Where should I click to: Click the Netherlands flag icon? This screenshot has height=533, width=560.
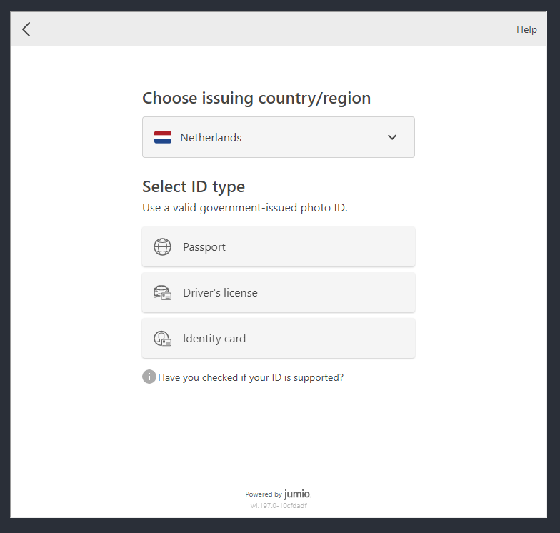point(163,137)
